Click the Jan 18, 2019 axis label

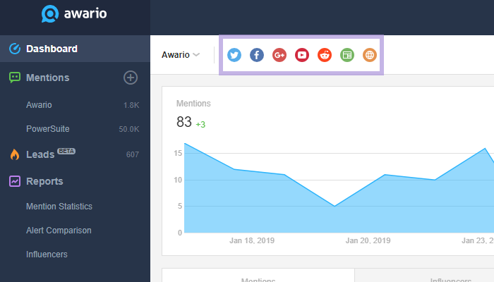[252, 240]
